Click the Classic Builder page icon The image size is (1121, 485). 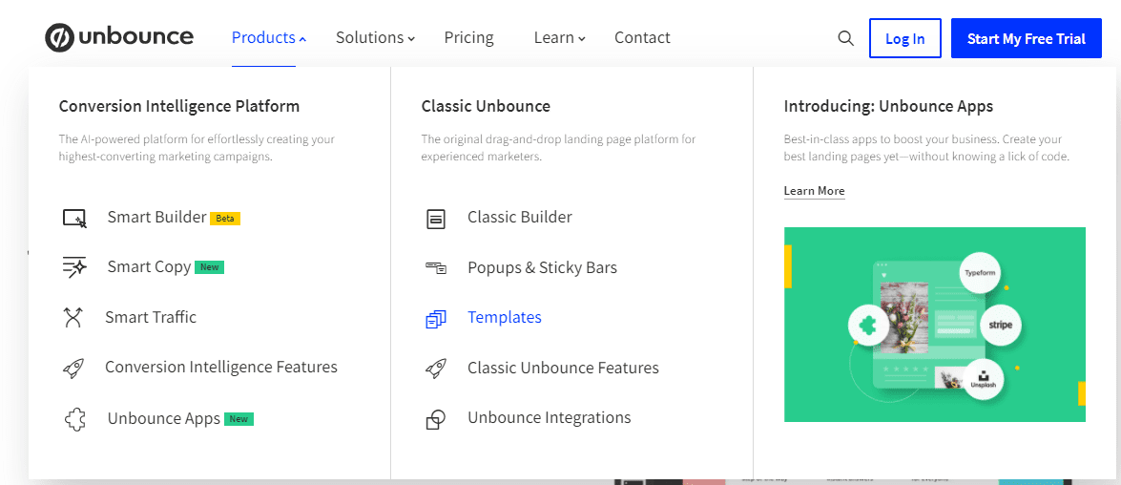pos(435,219)
